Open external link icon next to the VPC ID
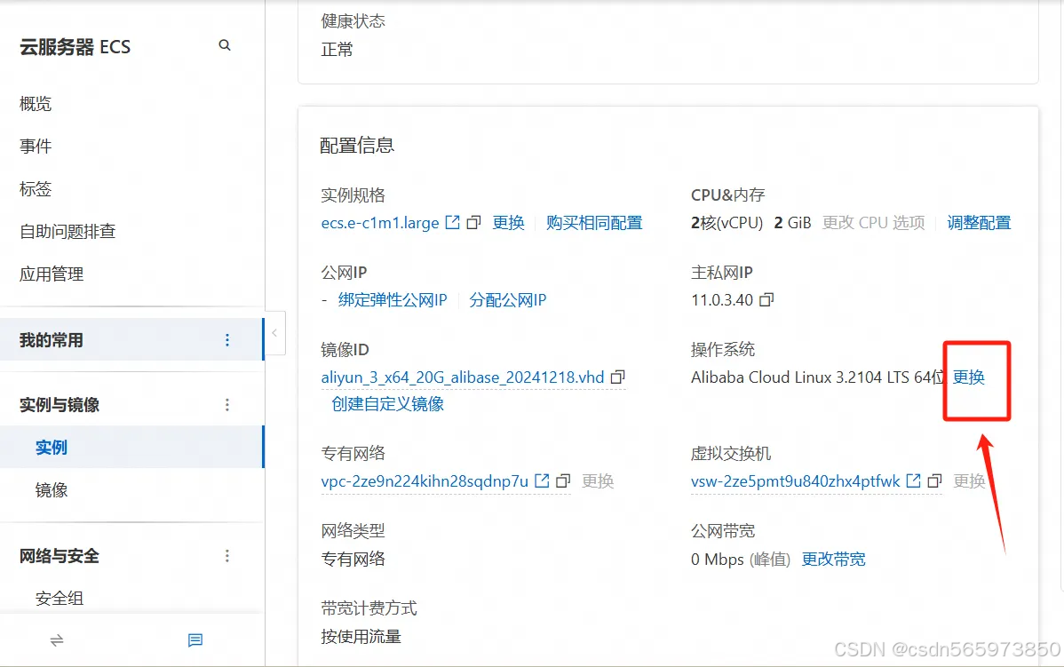This screenshot has width=1064, height=667. pos(542,480)
